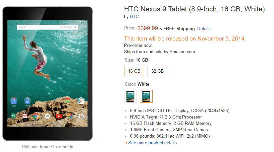Screen dimensions: 274x152
Task: Select the 16 GB size option
Action: pyautogui.click(x=134, y=71)
